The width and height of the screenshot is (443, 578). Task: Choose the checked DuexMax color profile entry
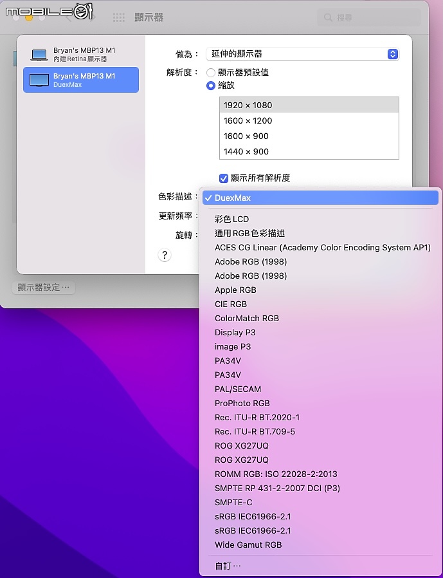320,198
